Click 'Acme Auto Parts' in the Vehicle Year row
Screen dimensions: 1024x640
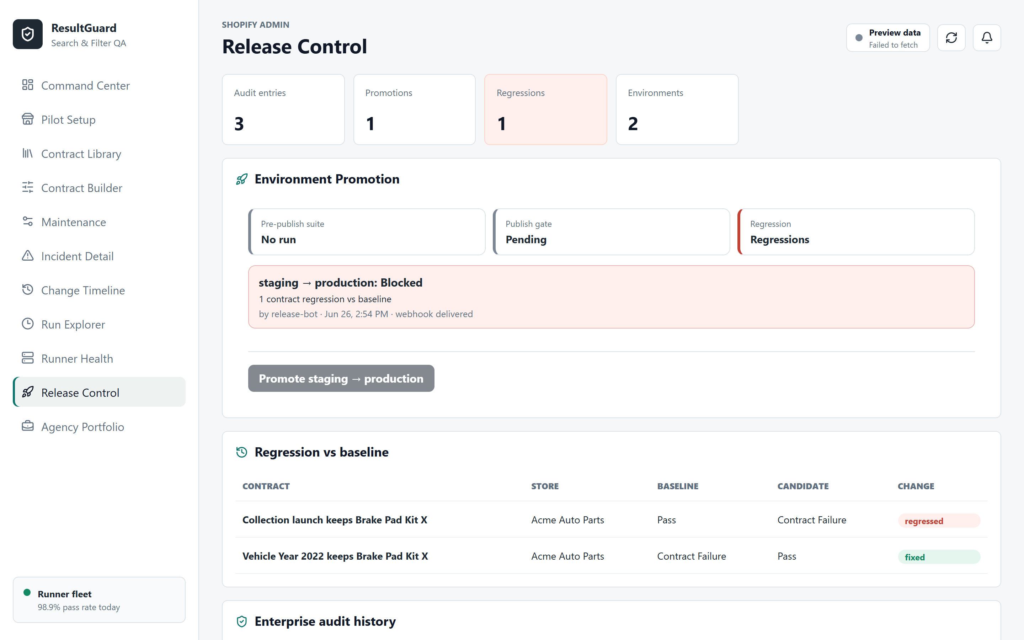568,556
